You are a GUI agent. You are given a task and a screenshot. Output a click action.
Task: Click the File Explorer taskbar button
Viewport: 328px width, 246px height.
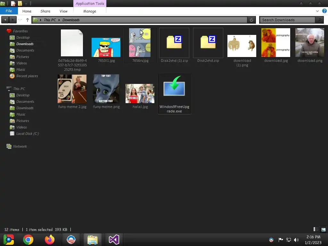pyautogui.click(x=93, y=240)
